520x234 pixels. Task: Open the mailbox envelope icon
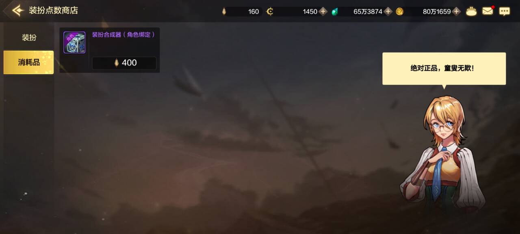click(x=487, y=11)
